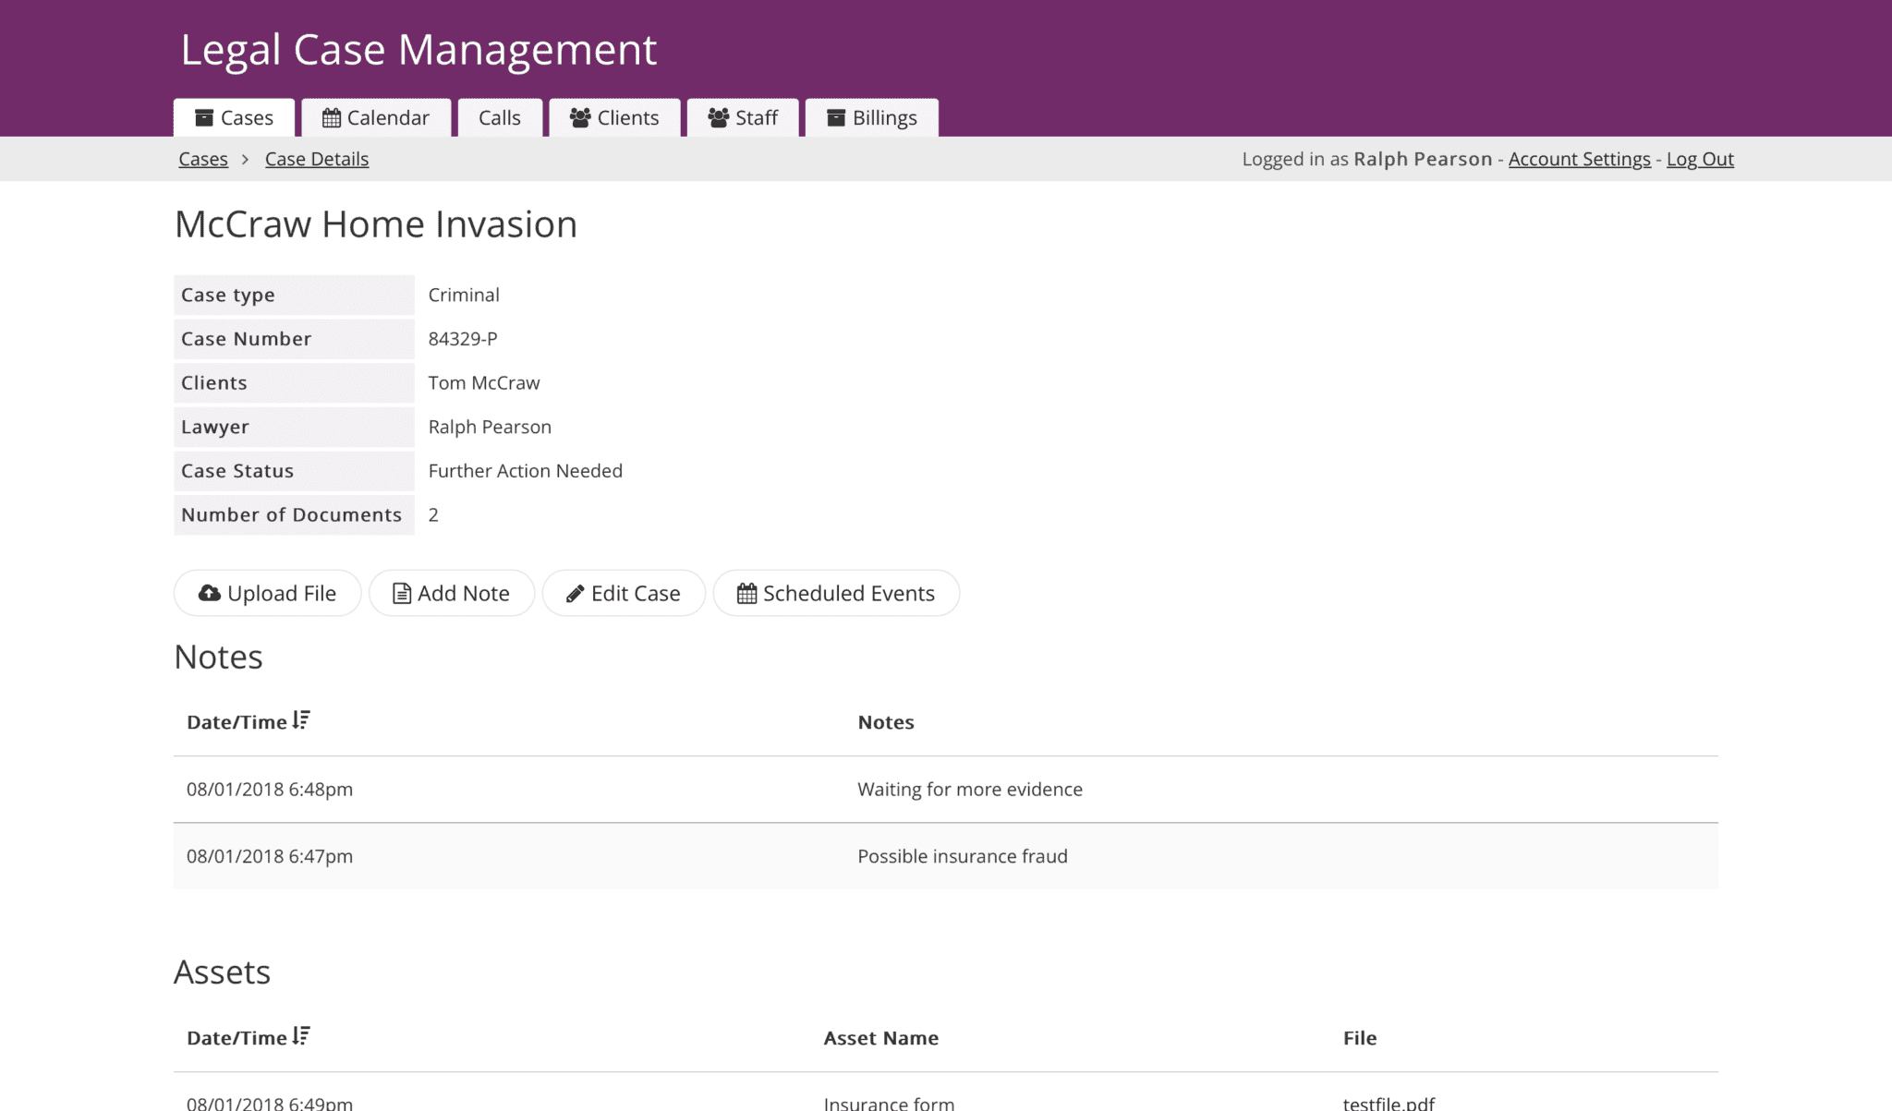
Task: Click the people icon on Staff tab
Action: click(718, 118)
